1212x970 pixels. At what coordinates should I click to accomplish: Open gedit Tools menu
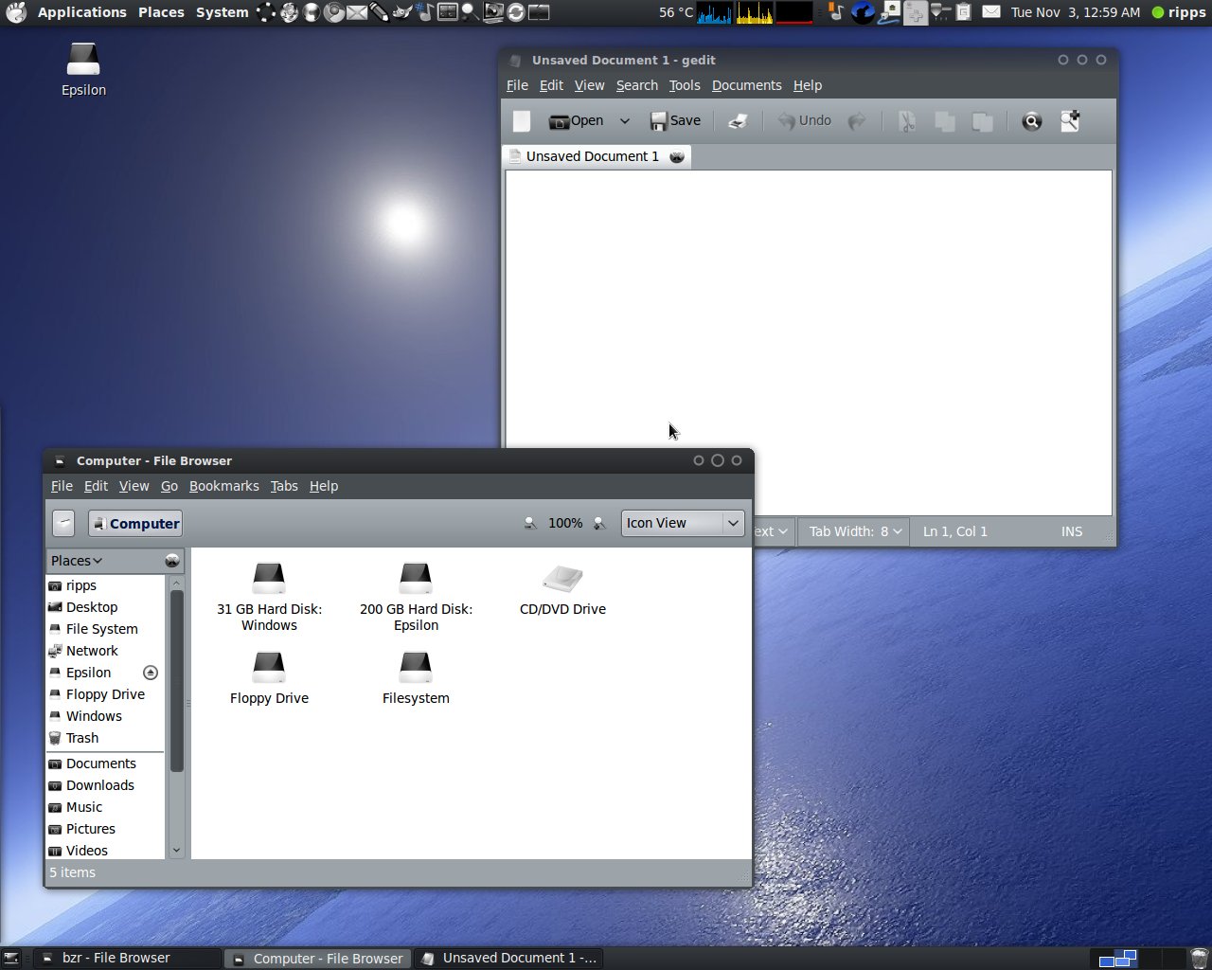[685, 85]
